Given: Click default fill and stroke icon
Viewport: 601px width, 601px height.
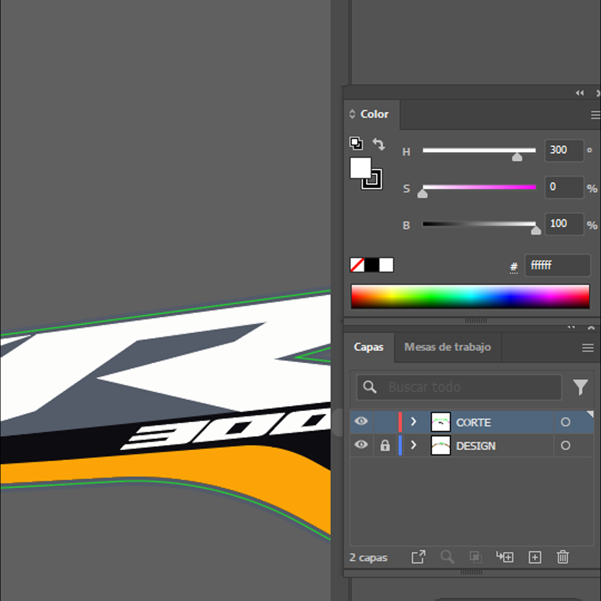Looking at the screenshot, I should tap(356, 143).
